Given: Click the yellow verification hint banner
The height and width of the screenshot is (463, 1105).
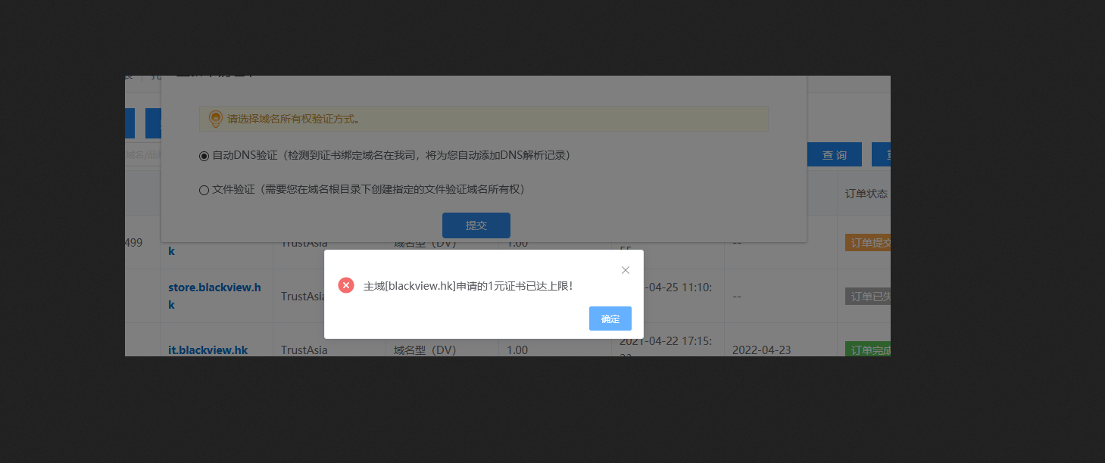Looking at the screenshot, I should point(483,119).
